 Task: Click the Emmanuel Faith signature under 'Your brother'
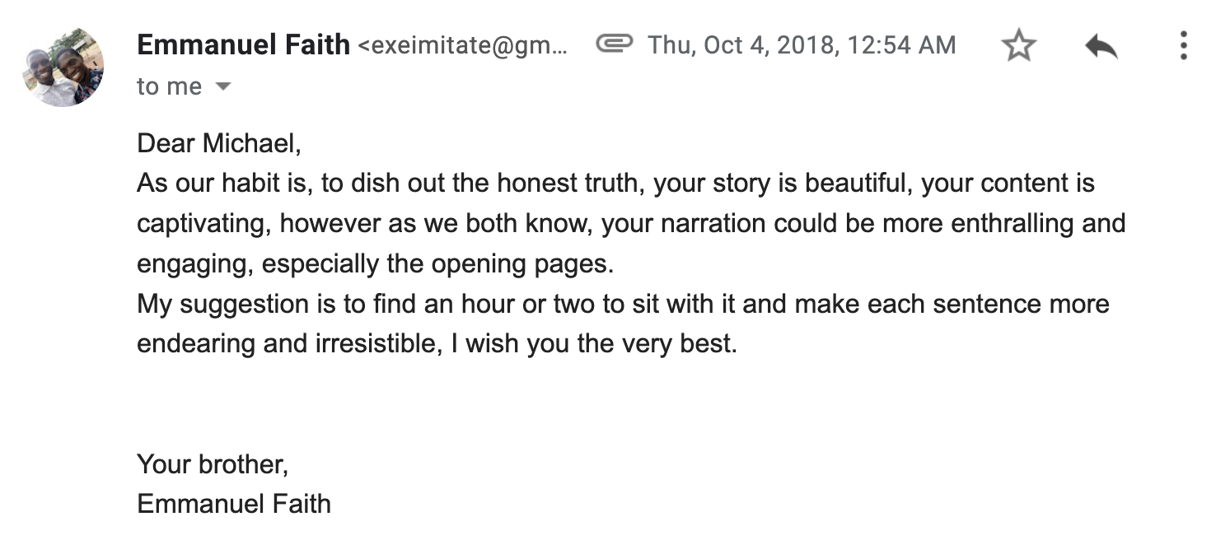(234, 504)
